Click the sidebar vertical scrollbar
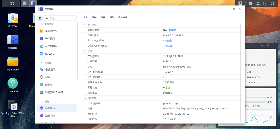Viewport: 280px width, 129px height. click(78, 51)
